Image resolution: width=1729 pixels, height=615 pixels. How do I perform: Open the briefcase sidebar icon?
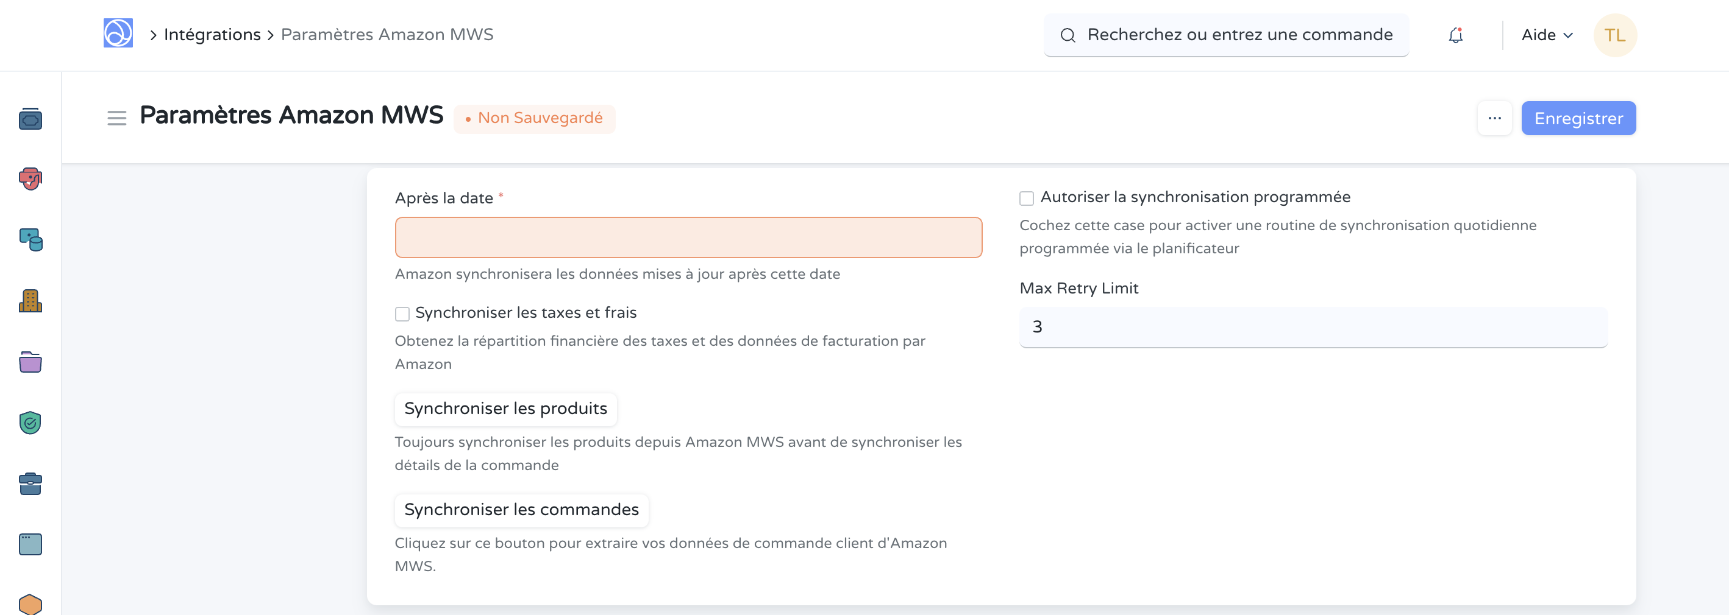(30, 483)
